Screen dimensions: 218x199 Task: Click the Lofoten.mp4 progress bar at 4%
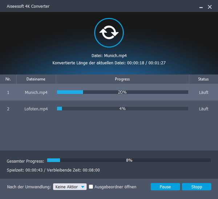[122, 109]
